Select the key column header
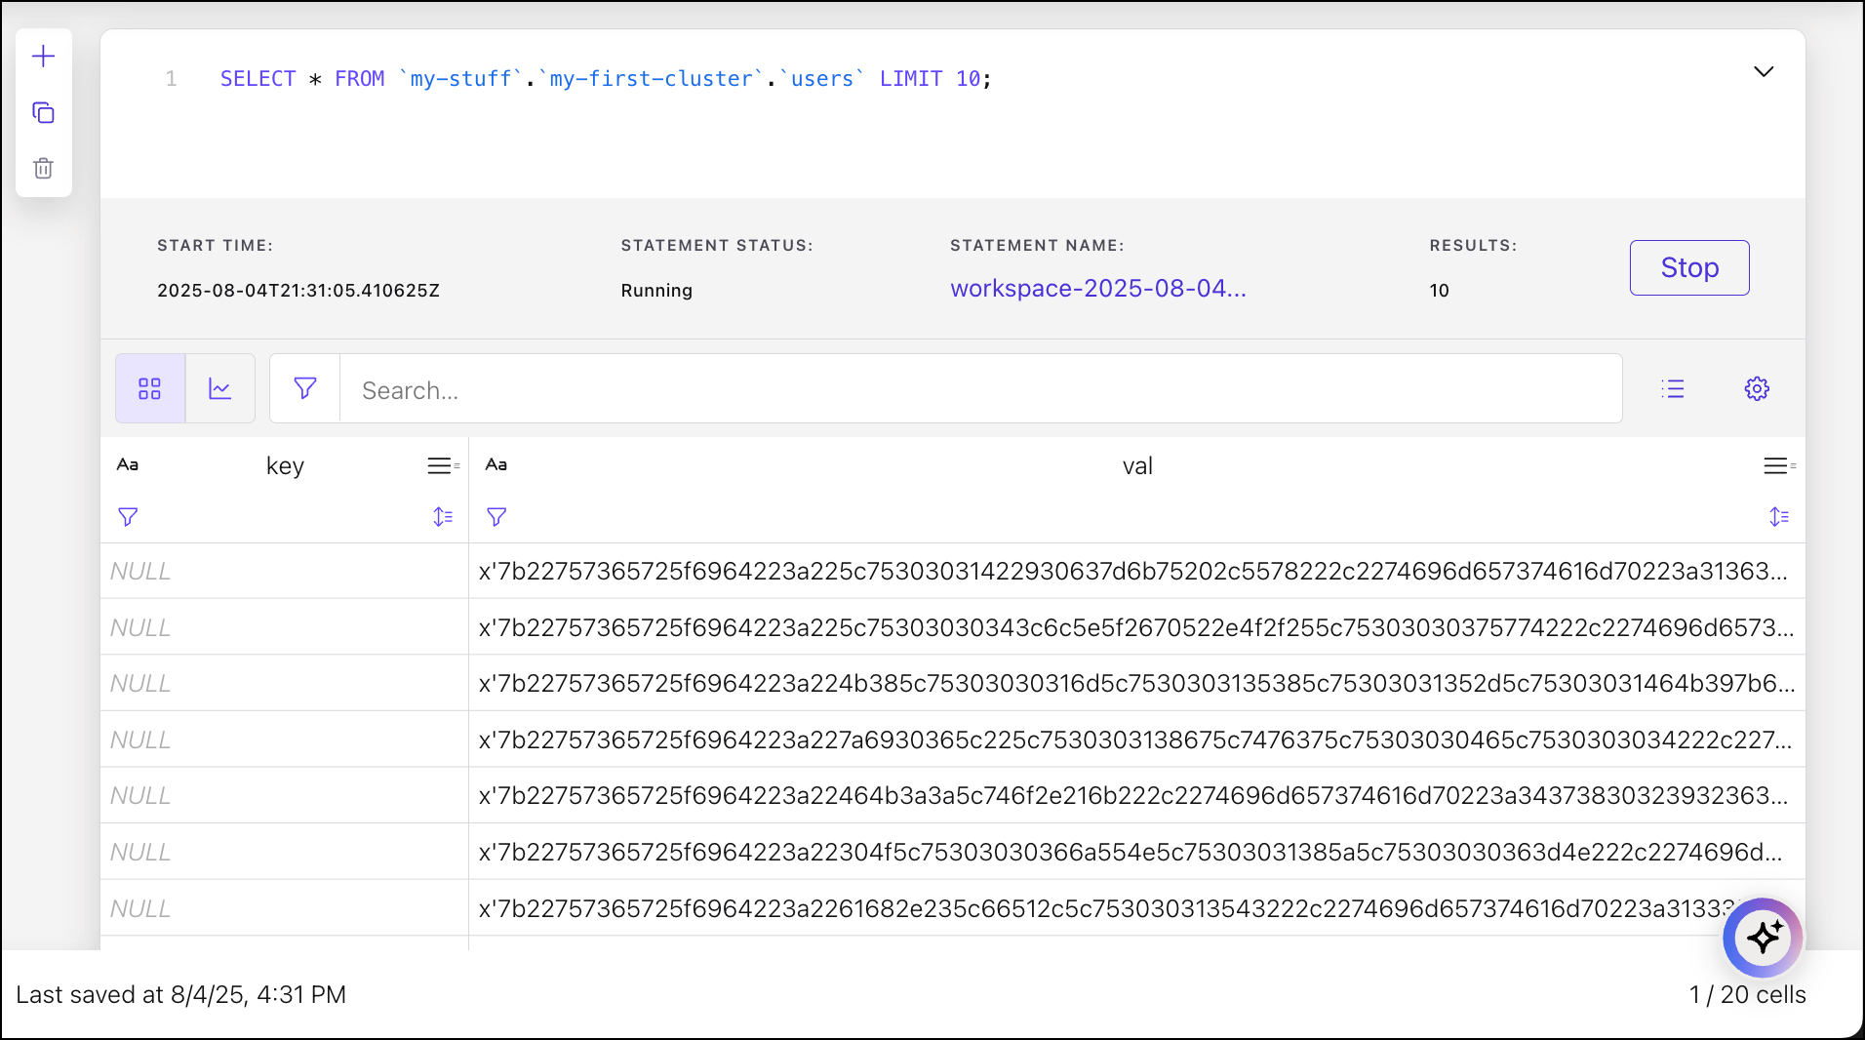This screenshot has height=1040, width=1865. pyautogui.click(x=285, y=466)
